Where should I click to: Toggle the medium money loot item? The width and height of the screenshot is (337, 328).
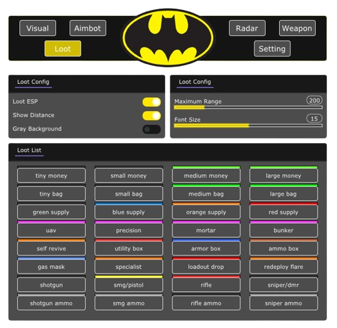click(206, 176)
